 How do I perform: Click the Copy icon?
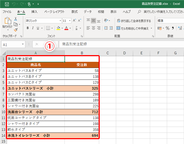(x=16, y=24)
